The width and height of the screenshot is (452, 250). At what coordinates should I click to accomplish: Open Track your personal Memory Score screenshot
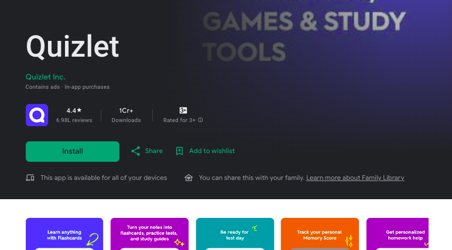pyautogui.click(x=320, y=234)
